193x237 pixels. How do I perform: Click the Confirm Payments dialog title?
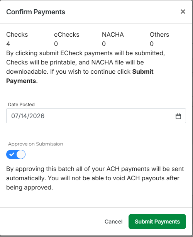coord(36,12)
